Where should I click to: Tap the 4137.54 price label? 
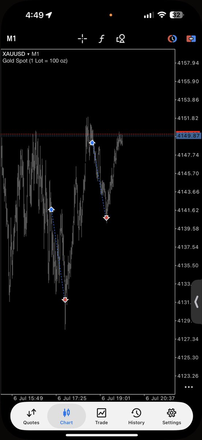(188, 247)
